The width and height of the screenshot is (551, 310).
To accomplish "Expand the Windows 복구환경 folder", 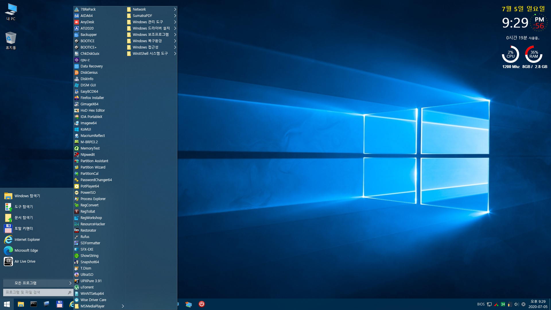I will coord(152,41).
